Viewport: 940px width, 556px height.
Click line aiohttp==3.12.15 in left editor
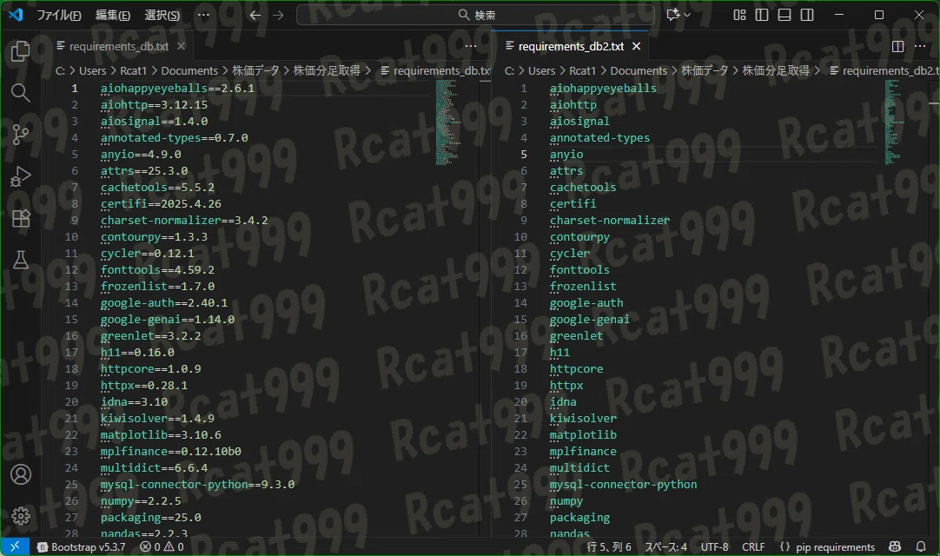[x=154, y=105]
